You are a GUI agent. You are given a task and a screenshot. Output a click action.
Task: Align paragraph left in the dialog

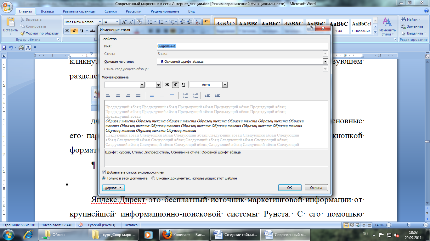point(108,95)
